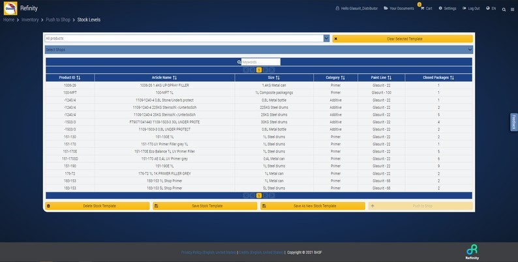Focus the Keywords search field

261,62
